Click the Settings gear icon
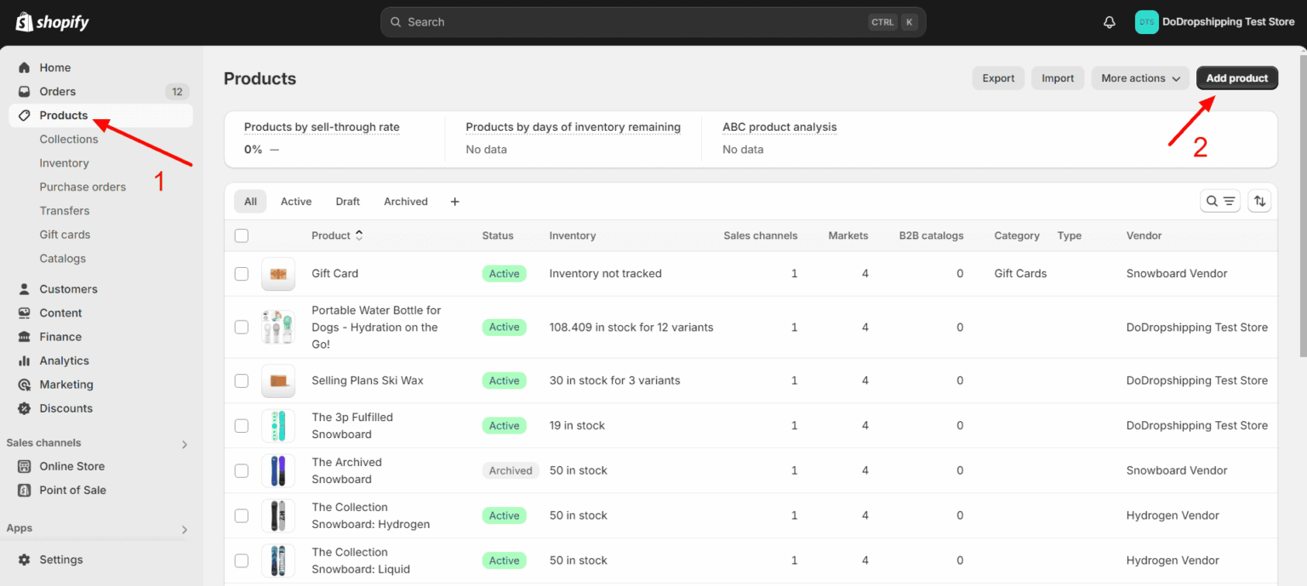 click(x=25, y=559)
